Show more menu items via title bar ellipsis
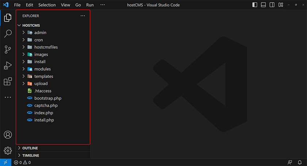307x166 pixels. click(x=103, y=5)
